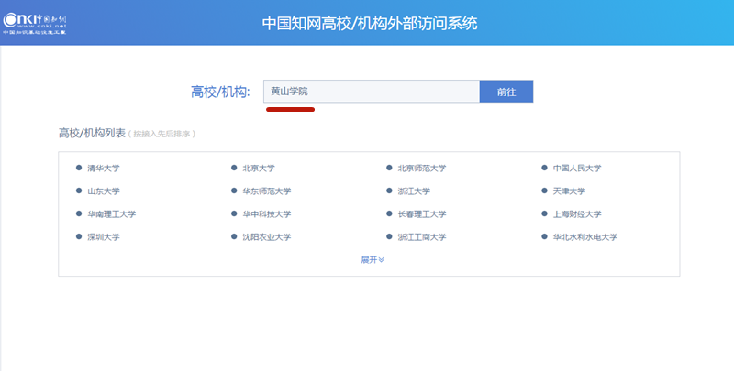Select the 华南理工大学 link
The width and height of the screenshot is (734, 371).
click(x=111, y=214)
